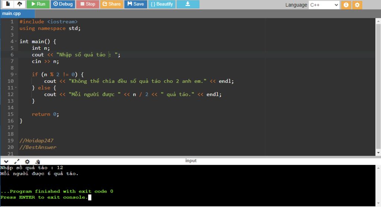Click the "#include <iostream>" line

click(x=49, y=22)
